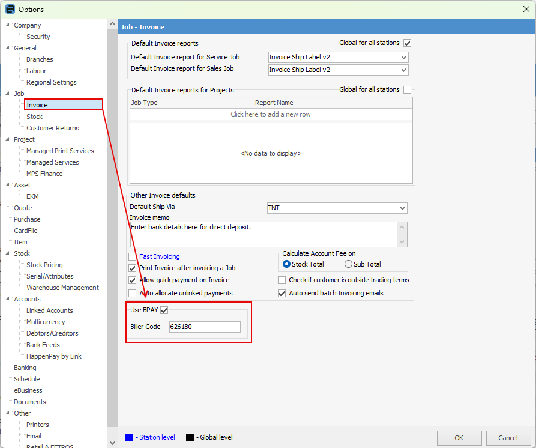Open the Service Job invoice report dropdown
The width and height of the screenshot is (536, 448).
pyautogui.click(x=403, y=58)
